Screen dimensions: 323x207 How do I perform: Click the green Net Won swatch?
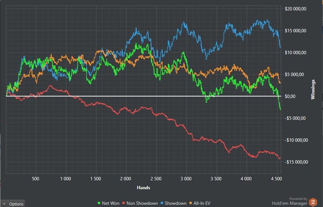tap(99, 203)
